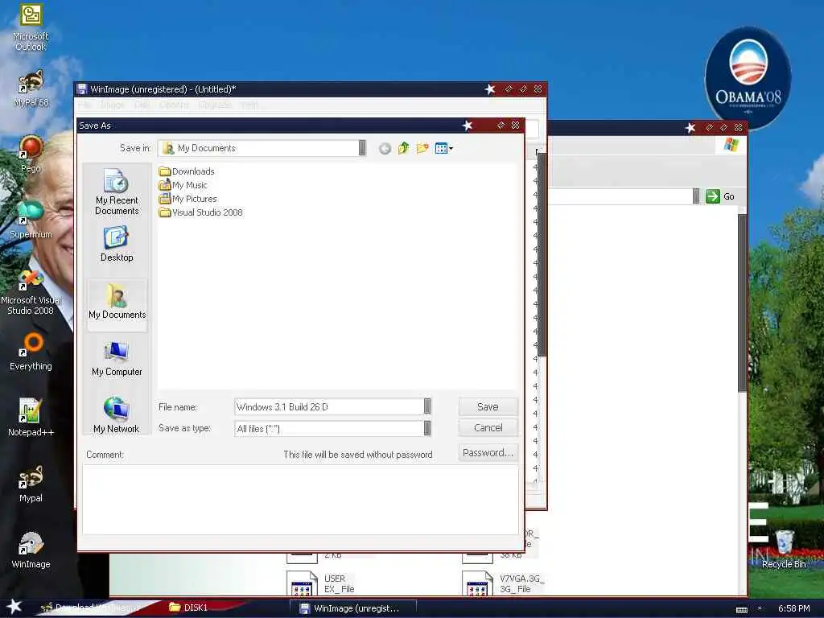
Task: Click the 6:58 PM clock
Action: tap(793, 608)
